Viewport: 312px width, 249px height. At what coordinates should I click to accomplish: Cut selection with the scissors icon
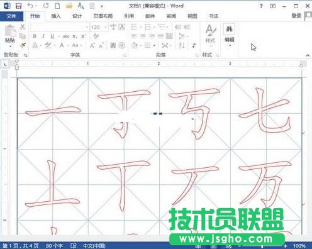23,27
